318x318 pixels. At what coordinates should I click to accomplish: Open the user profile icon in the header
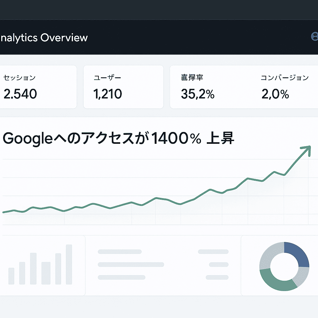click(x=315, y=37)
